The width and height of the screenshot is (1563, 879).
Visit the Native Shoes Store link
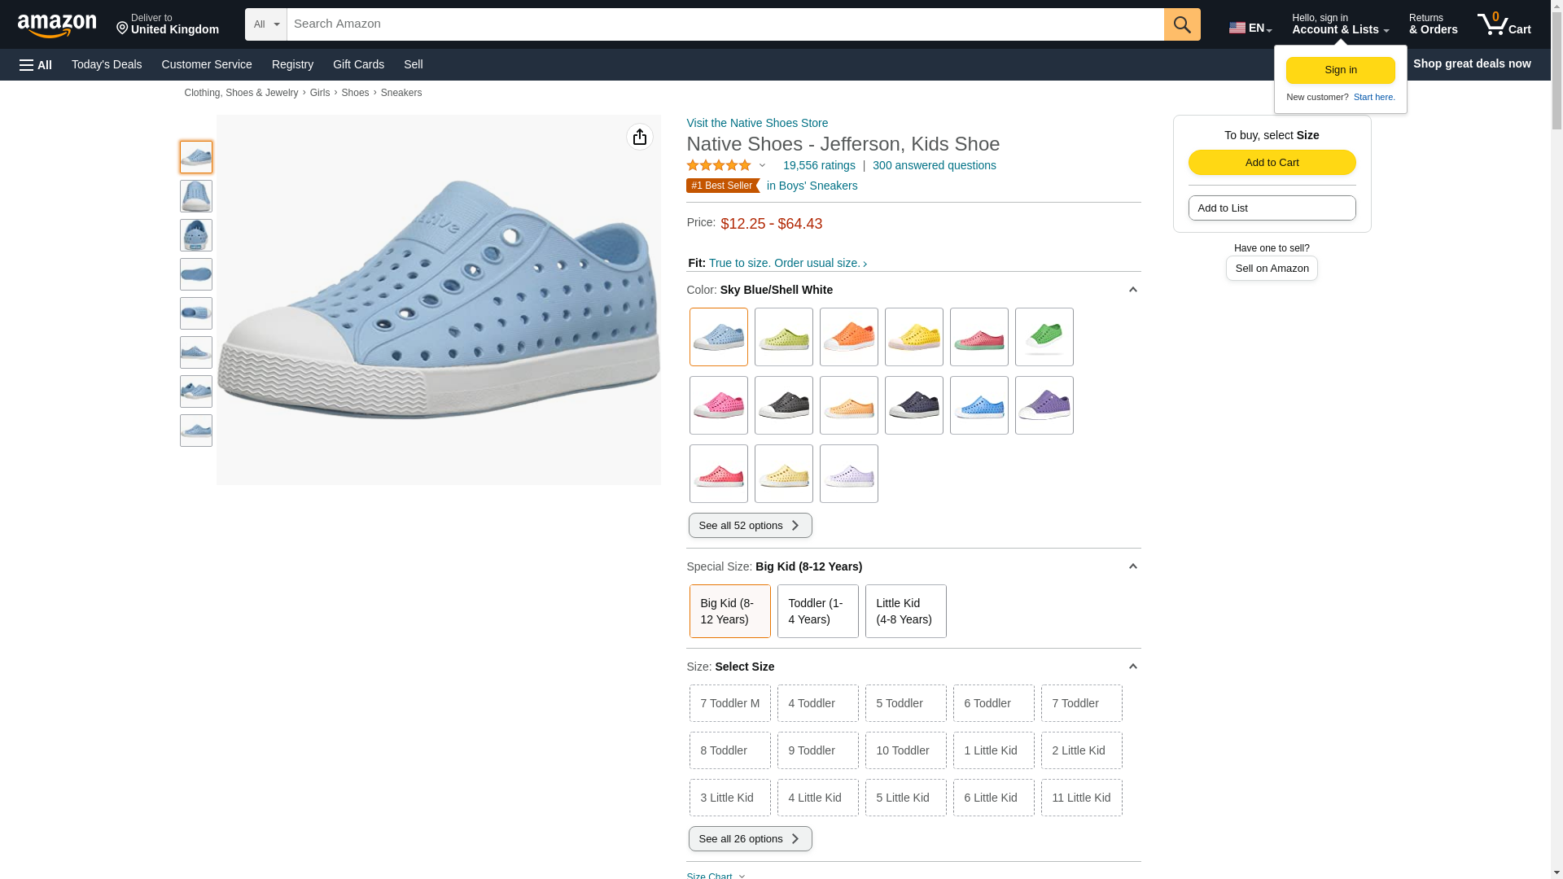click(756, 123)
